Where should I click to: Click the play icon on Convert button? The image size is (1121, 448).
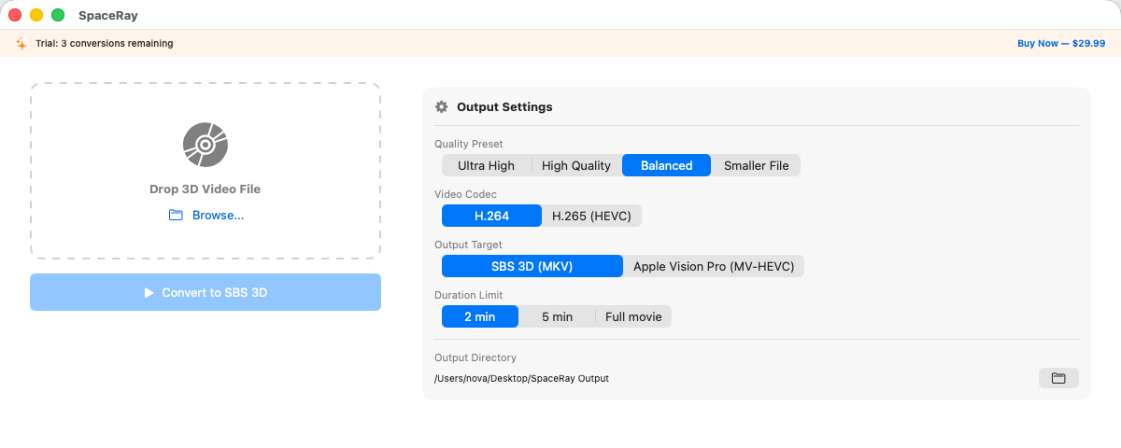(149, 293)
